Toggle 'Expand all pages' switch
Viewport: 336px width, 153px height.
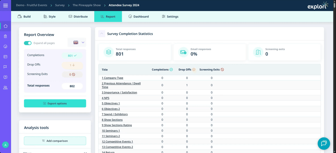click(28, 43)
